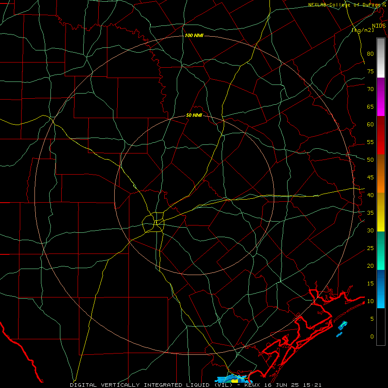Click the 45 value on the scale
The image size is (388, 388).
click(370, 178)
